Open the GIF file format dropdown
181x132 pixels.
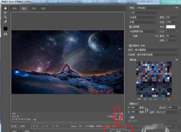(144, 13)
